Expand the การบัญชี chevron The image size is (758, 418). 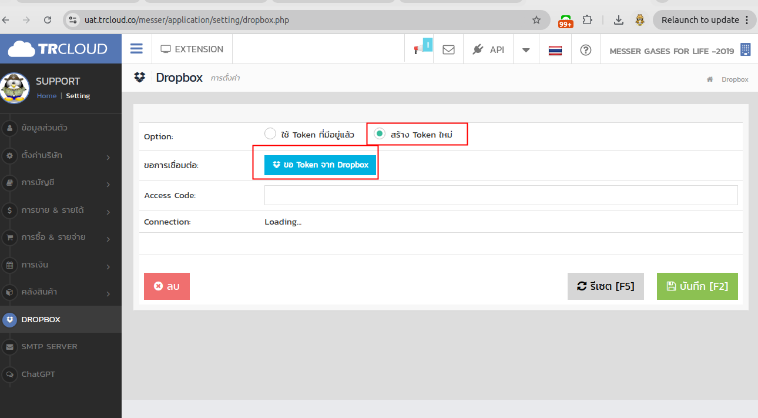(x=109, y=185)
